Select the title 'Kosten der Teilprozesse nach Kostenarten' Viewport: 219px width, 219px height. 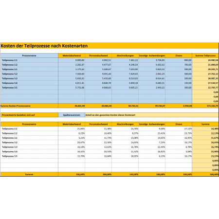[x=44, y=46]
